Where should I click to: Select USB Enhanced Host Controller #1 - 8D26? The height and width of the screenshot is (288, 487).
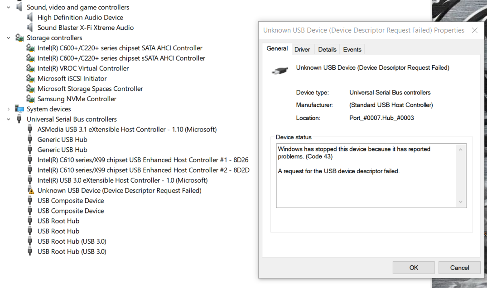pyautogui.click(x=143, y=160)
